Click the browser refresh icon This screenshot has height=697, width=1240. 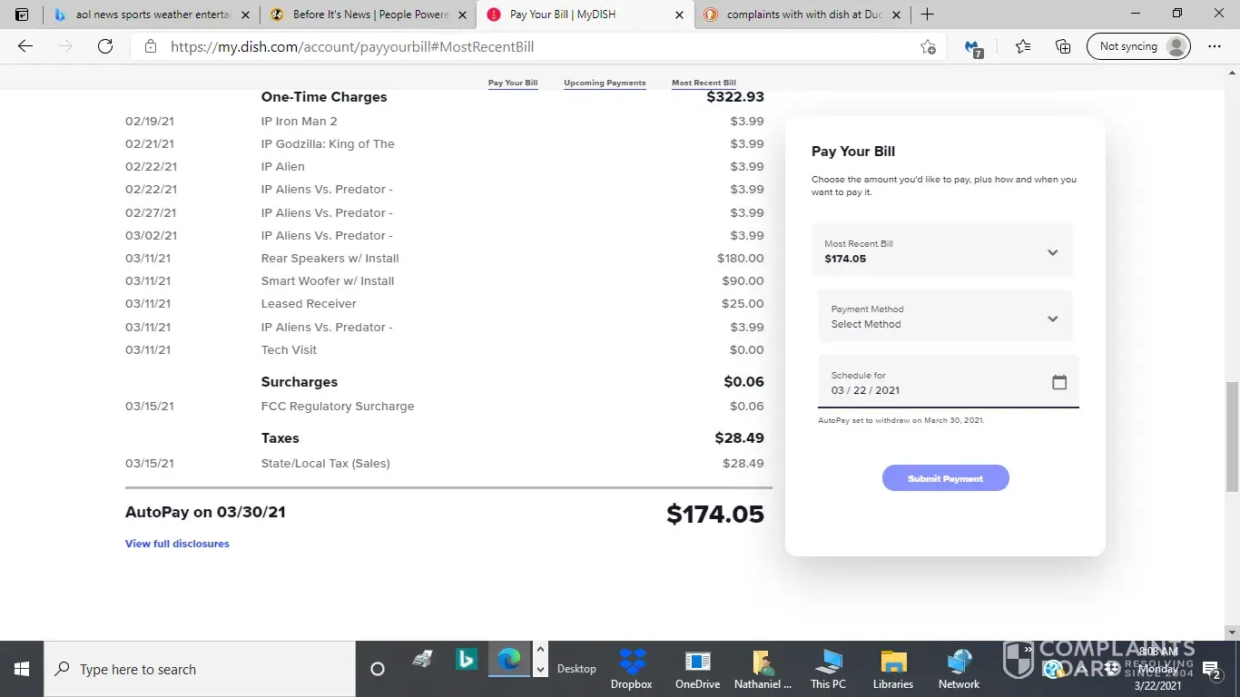(x=105, y=46)
